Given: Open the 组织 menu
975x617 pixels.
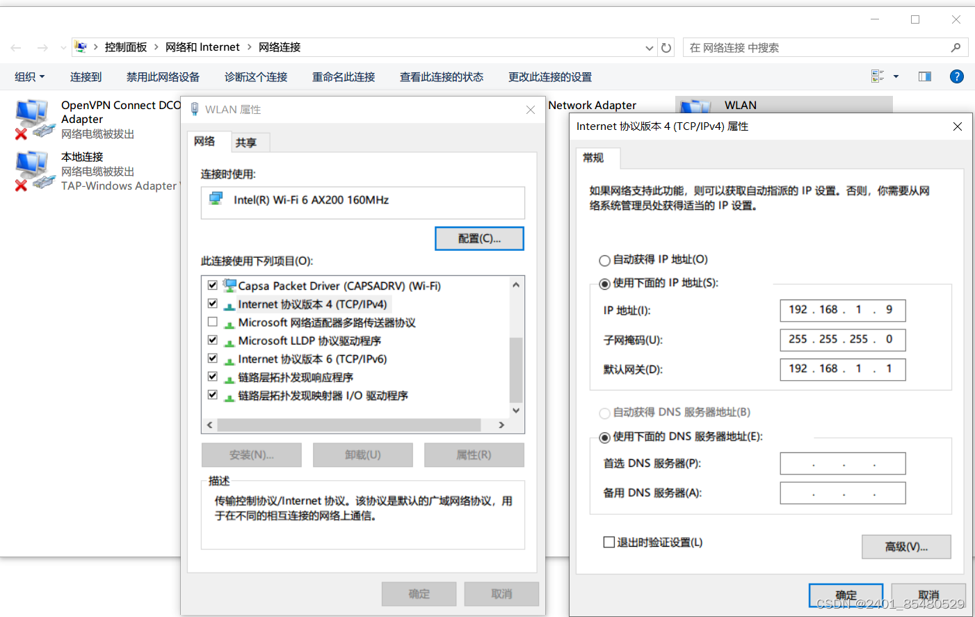Looking at the screenshot, I should click(30, 76).
